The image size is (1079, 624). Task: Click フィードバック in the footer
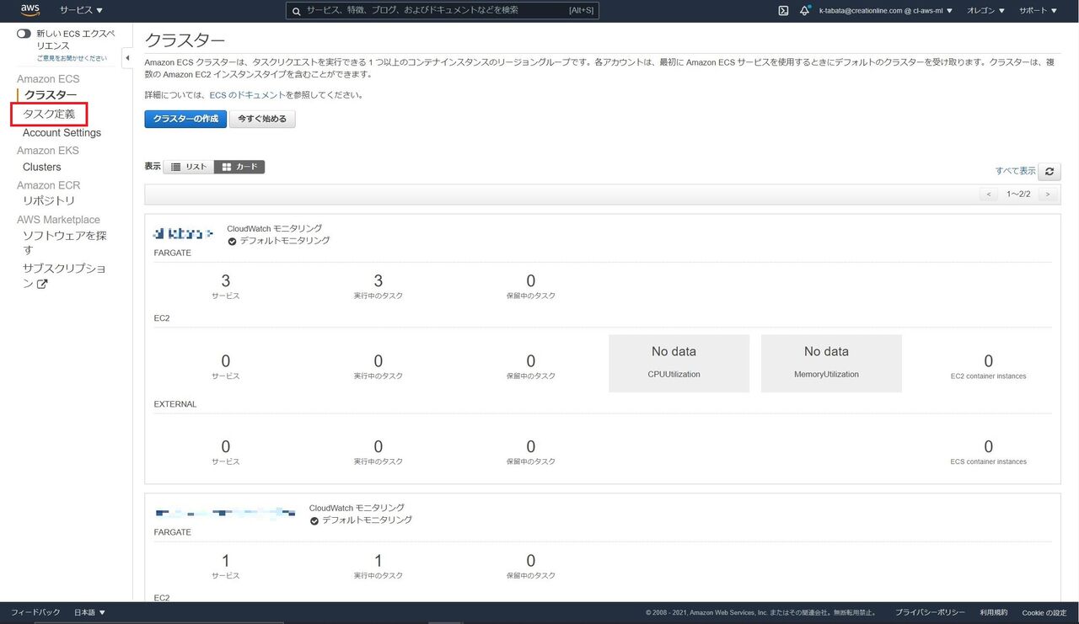(x=35, y=612)
